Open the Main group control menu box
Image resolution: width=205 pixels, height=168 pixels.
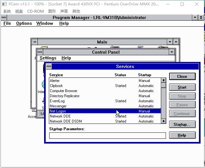pos(35,42)
